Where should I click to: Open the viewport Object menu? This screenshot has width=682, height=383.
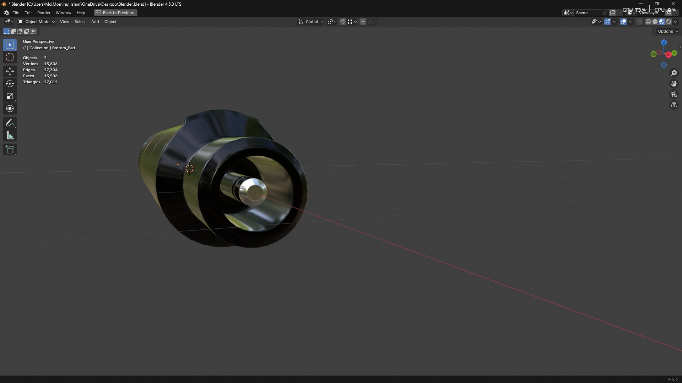[x=110, y=22]
